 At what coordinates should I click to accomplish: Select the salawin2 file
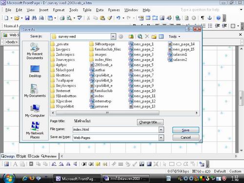click(x=178, y=60)
